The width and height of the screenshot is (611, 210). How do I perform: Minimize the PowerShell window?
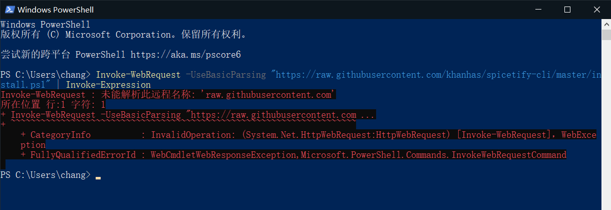pyautogui.click(x=538, y=10)
